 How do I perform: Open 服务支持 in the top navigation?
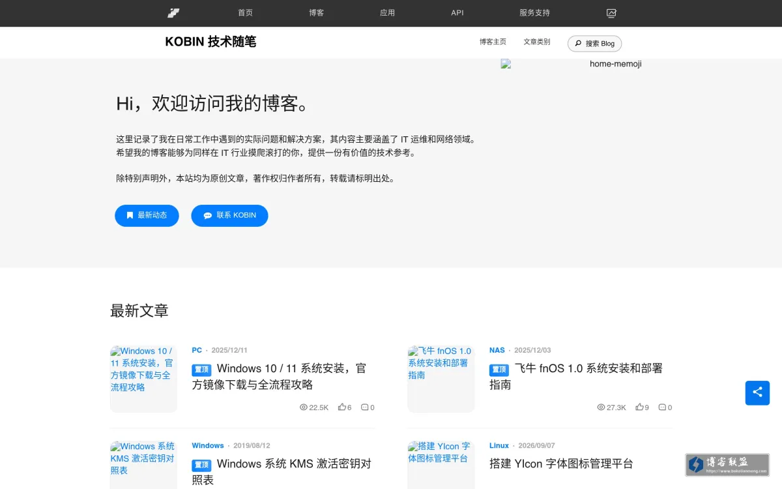(x=534, y=13)
